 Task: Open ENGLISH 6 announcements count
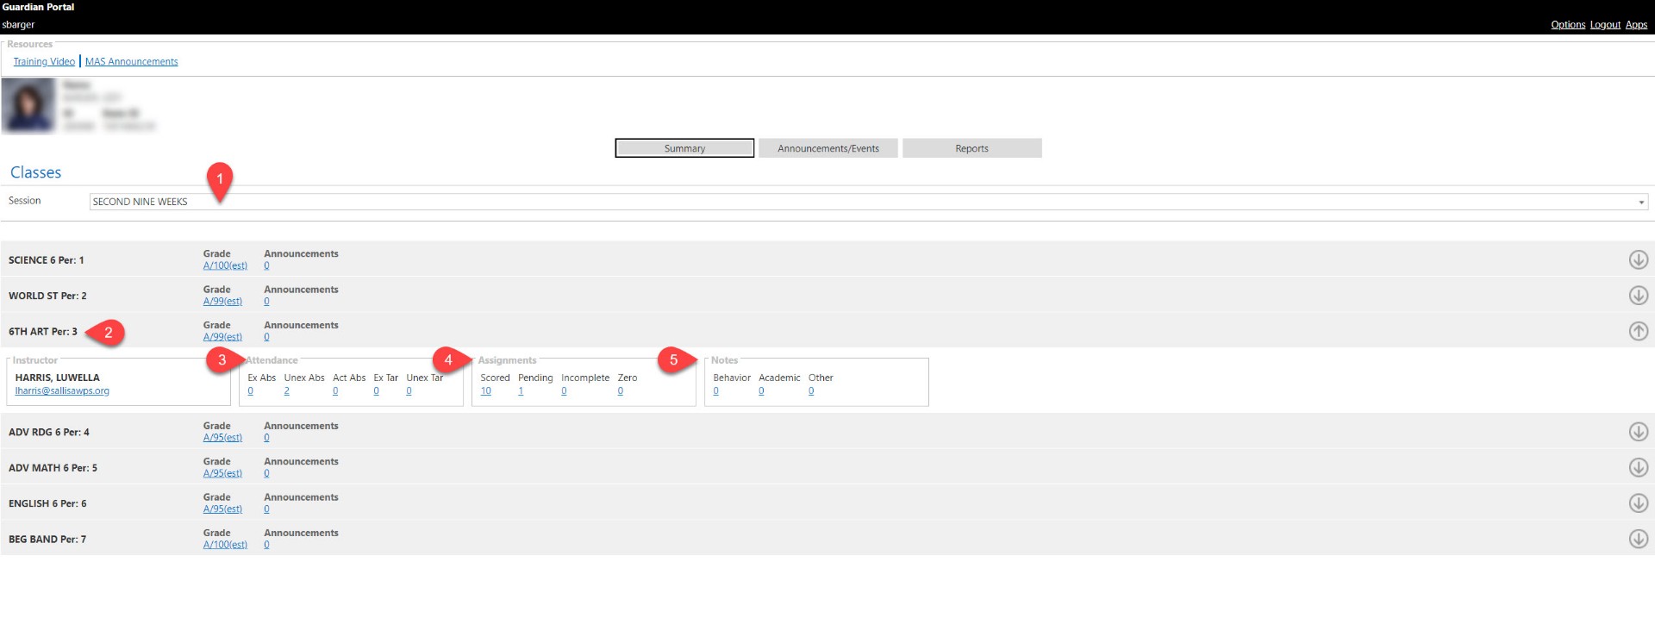coord(266,509)
